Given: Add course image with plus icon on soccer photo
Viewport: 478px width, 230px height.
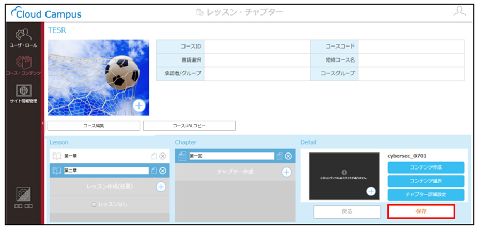Looking at the screenshot, I should [x=140, y=105].
